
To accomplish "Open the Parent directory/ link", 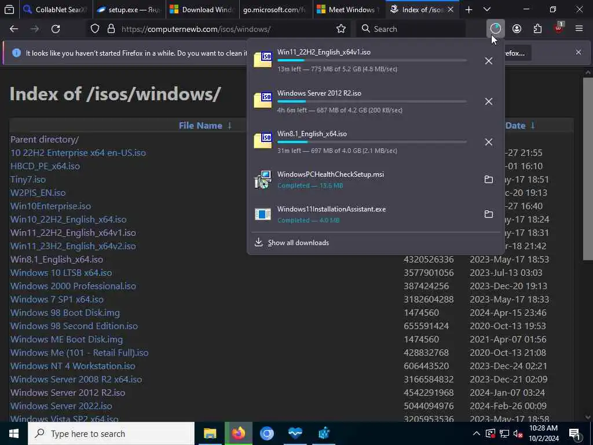I will tap(44, 140).
